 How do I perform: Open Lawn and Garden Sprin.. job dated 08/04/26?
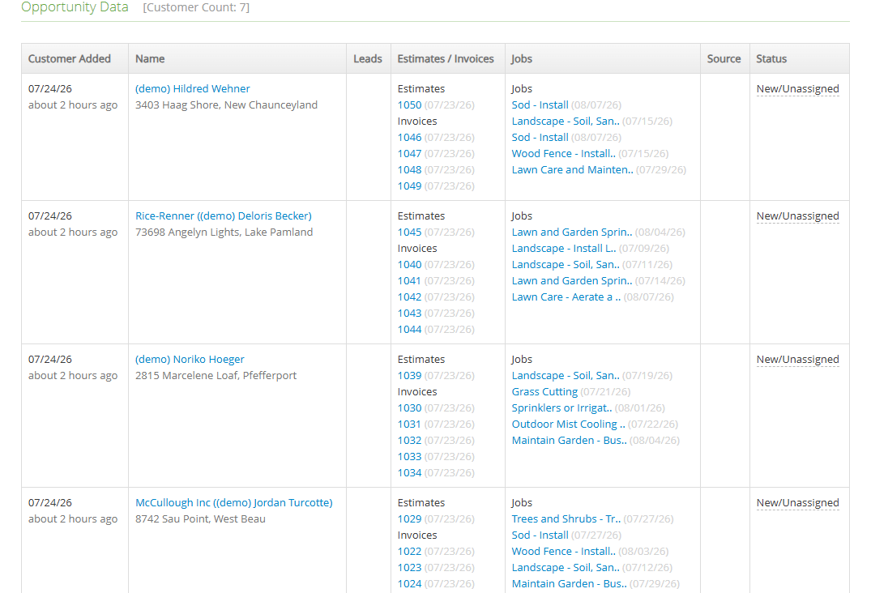[x=571, y=232]
